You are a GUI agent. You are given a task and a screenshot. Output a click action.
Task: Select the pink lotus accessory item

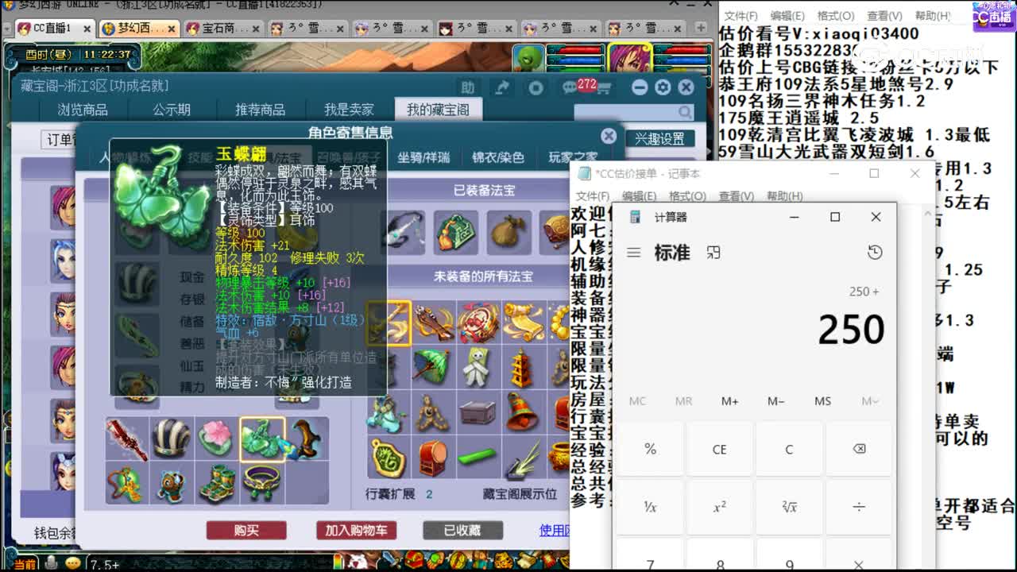pos(216,439)
